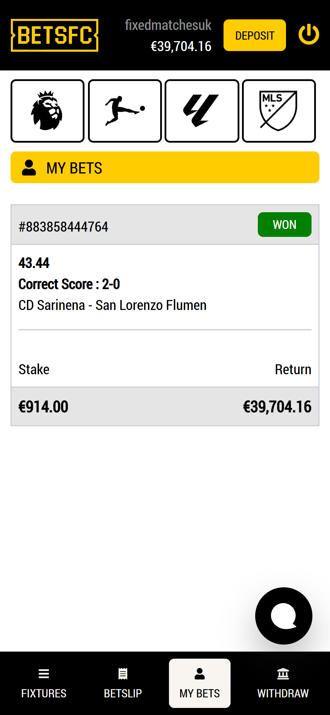
Task: Select the CD Sarinena - San Lorenzo Flumen match
Action: [112, 305]
